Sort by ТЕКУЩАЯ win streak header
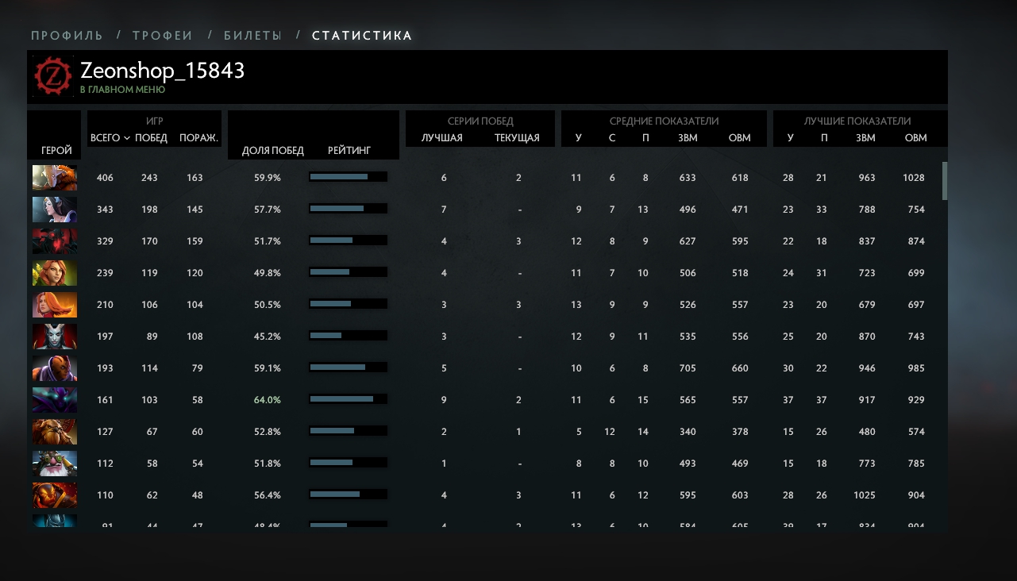 pyautogui.click(x=517, y=138)
